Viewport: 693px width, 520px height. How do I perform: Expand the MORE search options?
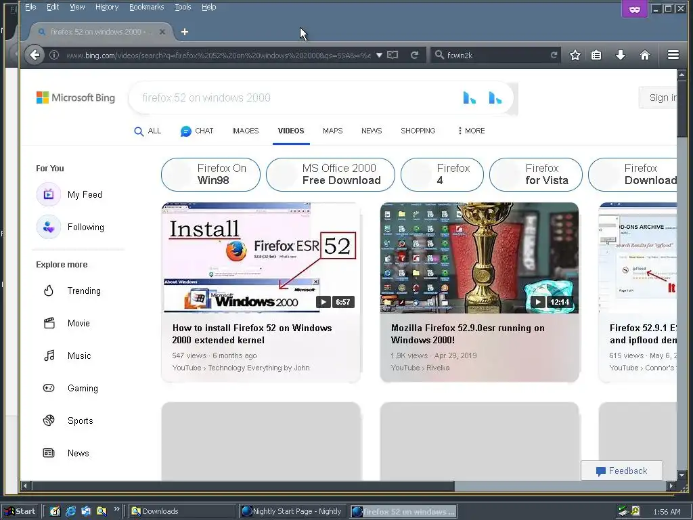click(x=471, y=131)
